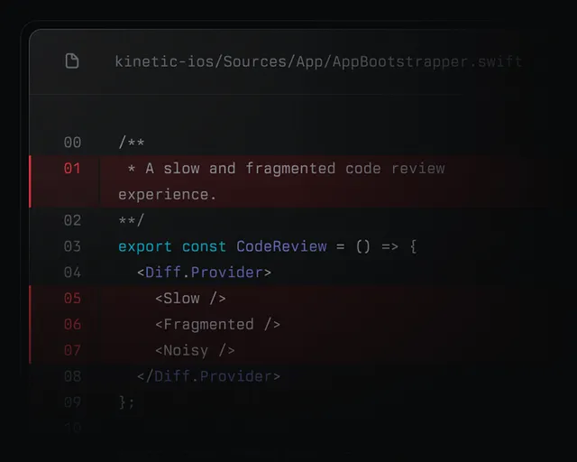Select the AppBootstrapper.swift file path
The width and height of the screenshot is (577, 462).
(x=318, y=61)
